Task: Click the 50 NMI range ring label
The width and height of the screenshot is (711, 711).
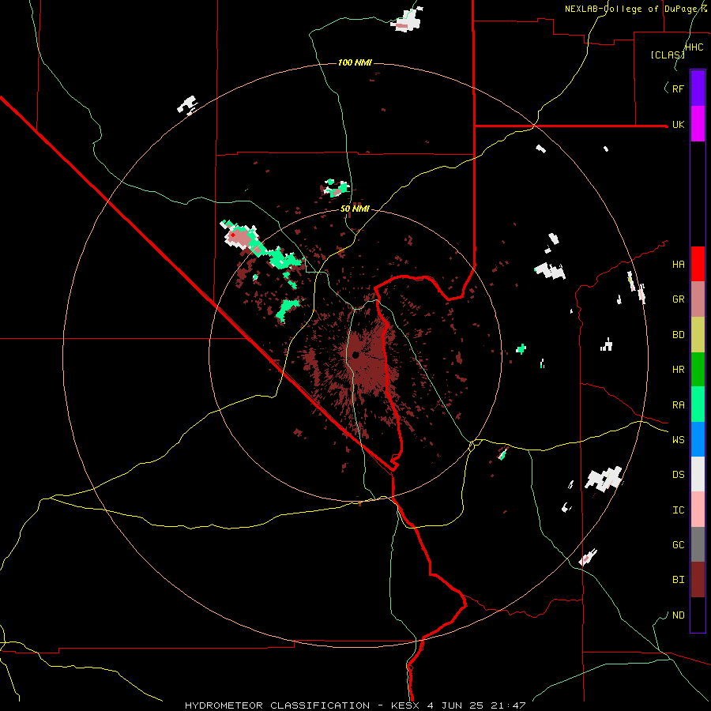Action: click(355, 209)
